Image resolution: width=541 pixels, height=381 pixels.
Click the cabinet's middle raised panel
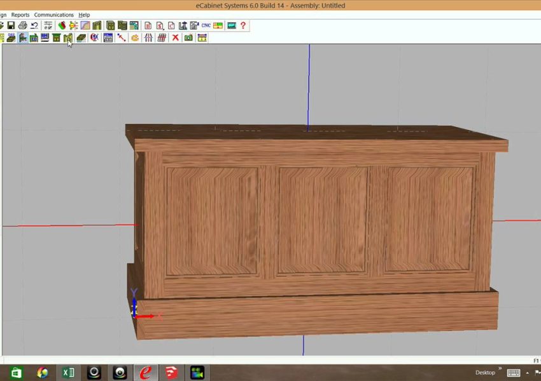tap(323, 220)
